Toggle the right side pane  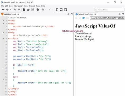(x=66, y=10)
